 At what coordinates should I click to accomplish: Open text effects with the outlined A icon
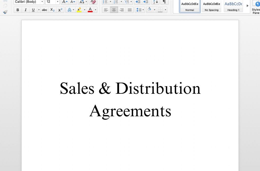70,10
